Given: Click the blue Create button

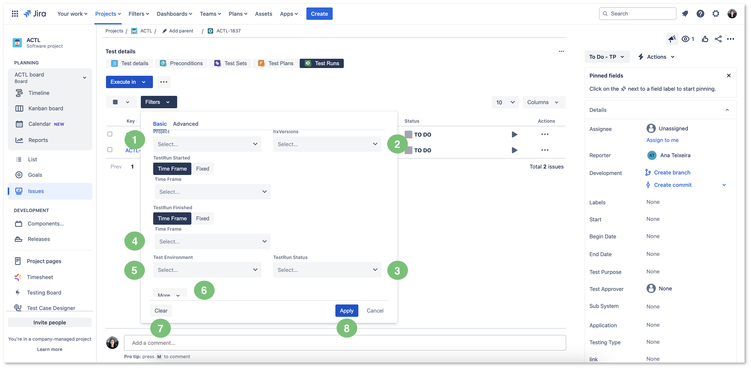Looking at the screenshot, I should coord(319,14).
